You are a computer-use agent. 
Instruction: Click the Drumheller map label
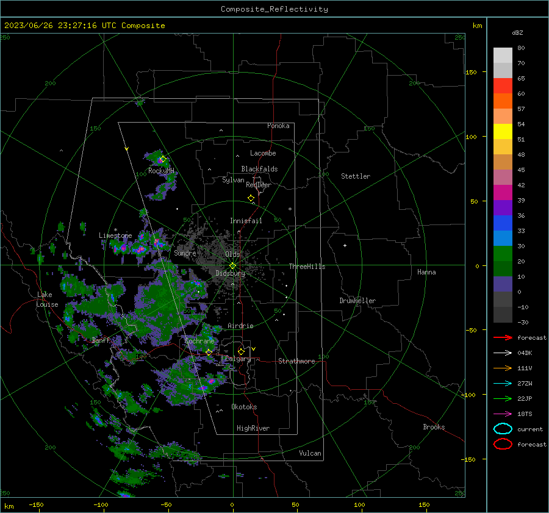(x=357, y=301)
